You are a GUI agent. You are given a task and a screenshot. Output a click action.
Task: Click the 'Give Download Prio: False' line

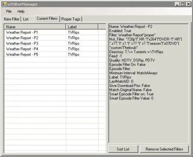[x=130, y=86]
